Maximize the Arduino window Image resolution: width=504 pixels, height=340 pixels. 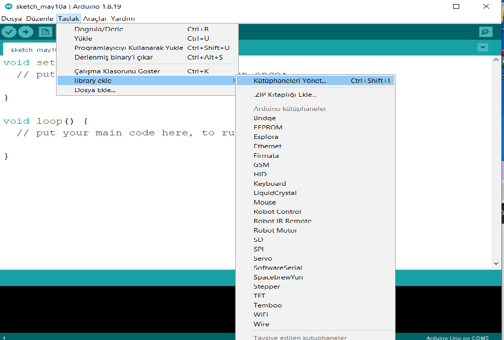click(x=456, y=7)
